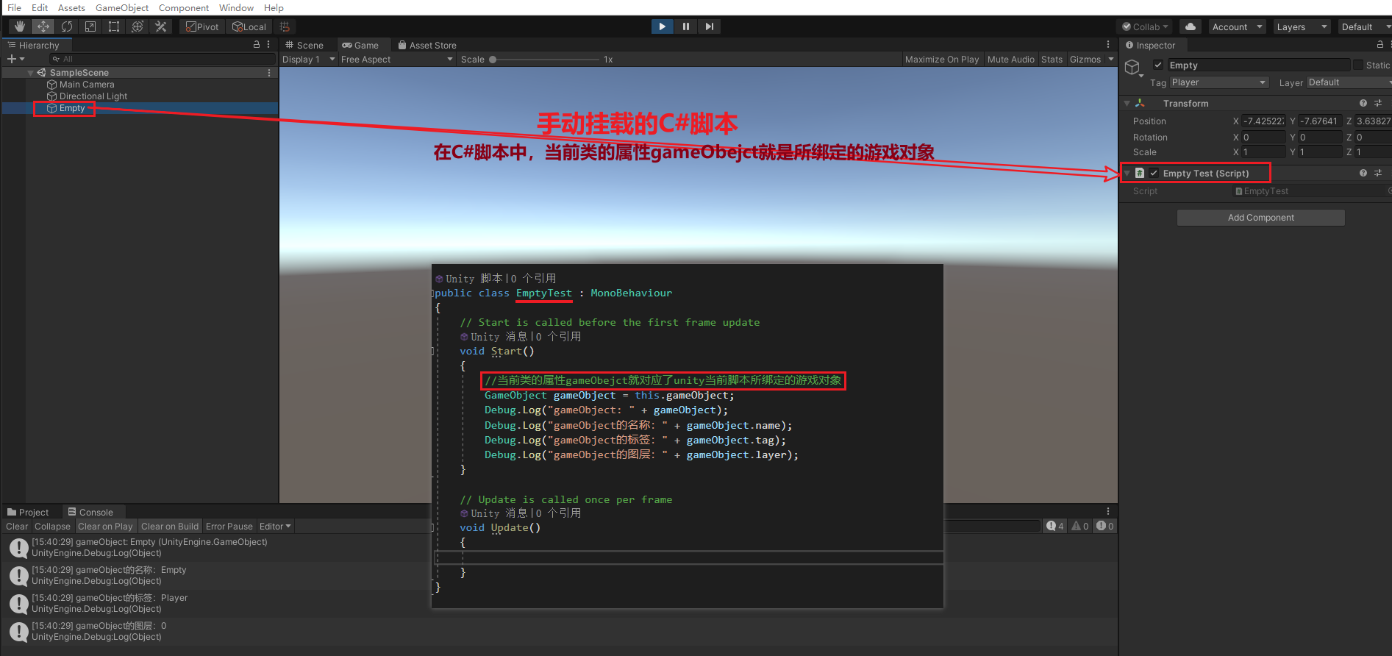Select the Rect transform tool

pyautogui.click(x=114, y=26)
